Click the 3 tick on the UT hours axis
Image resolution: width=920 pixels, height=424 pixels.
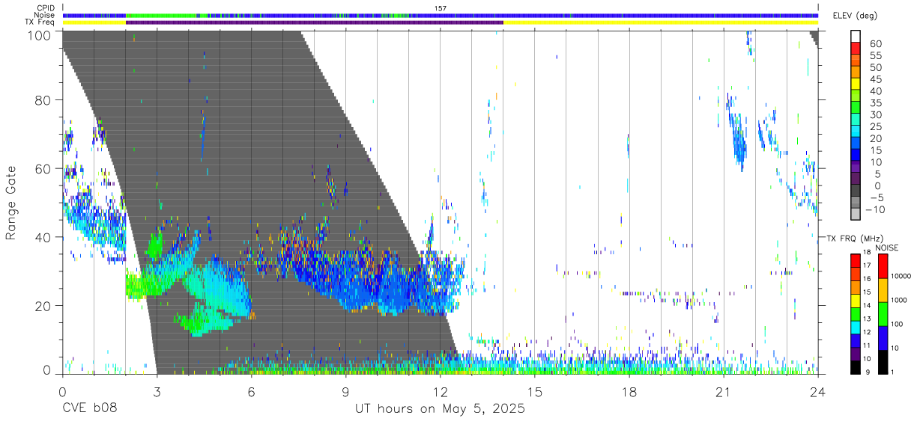pyautogui.click(x=157, y=391)
